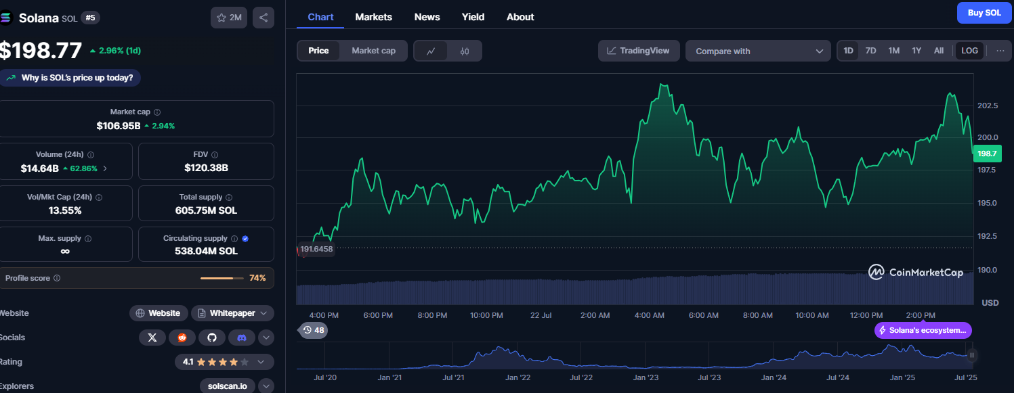Open the share options icon
The width and height of the screenshot is (1014, 393).
click(x=263, y=18)
